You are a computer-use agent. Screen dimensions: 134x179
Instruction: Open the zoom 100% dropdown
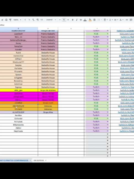pos(17,20)
